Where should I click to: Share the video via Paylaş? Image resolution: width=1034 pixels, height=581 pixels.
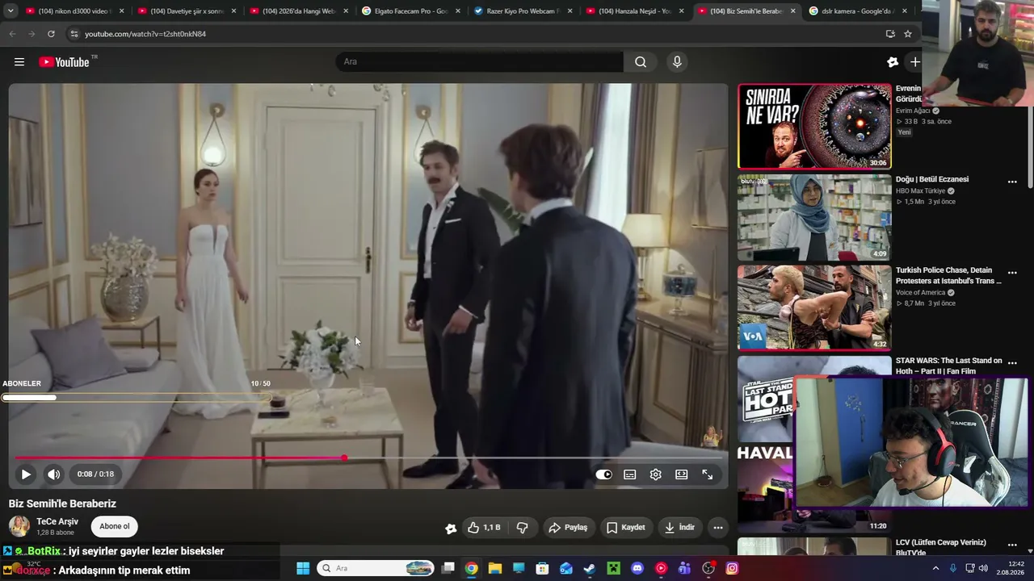pyautogui.click(x=568, y=528)
